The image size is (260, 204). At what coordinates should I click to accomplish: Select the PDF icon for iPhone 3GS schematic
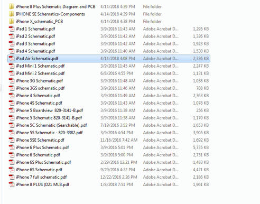12,88
